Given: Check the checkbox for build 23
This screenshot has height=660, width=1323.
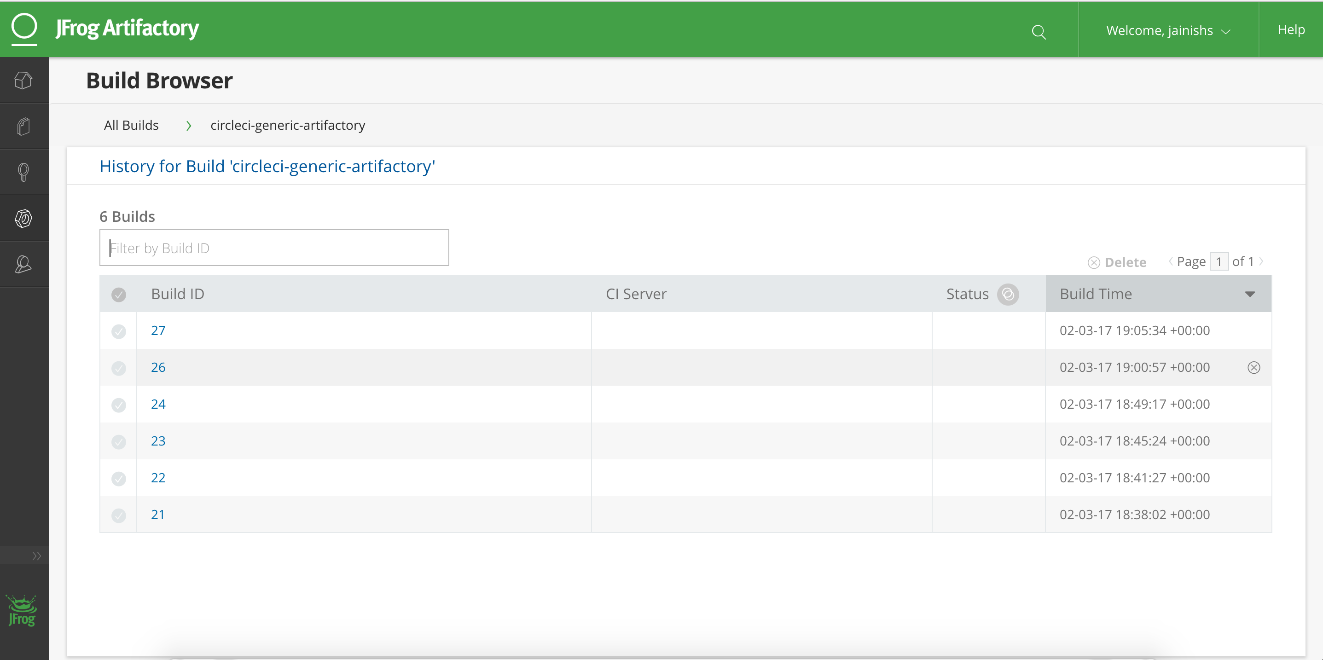Looking at the screenshot, I should pos(119,442).
